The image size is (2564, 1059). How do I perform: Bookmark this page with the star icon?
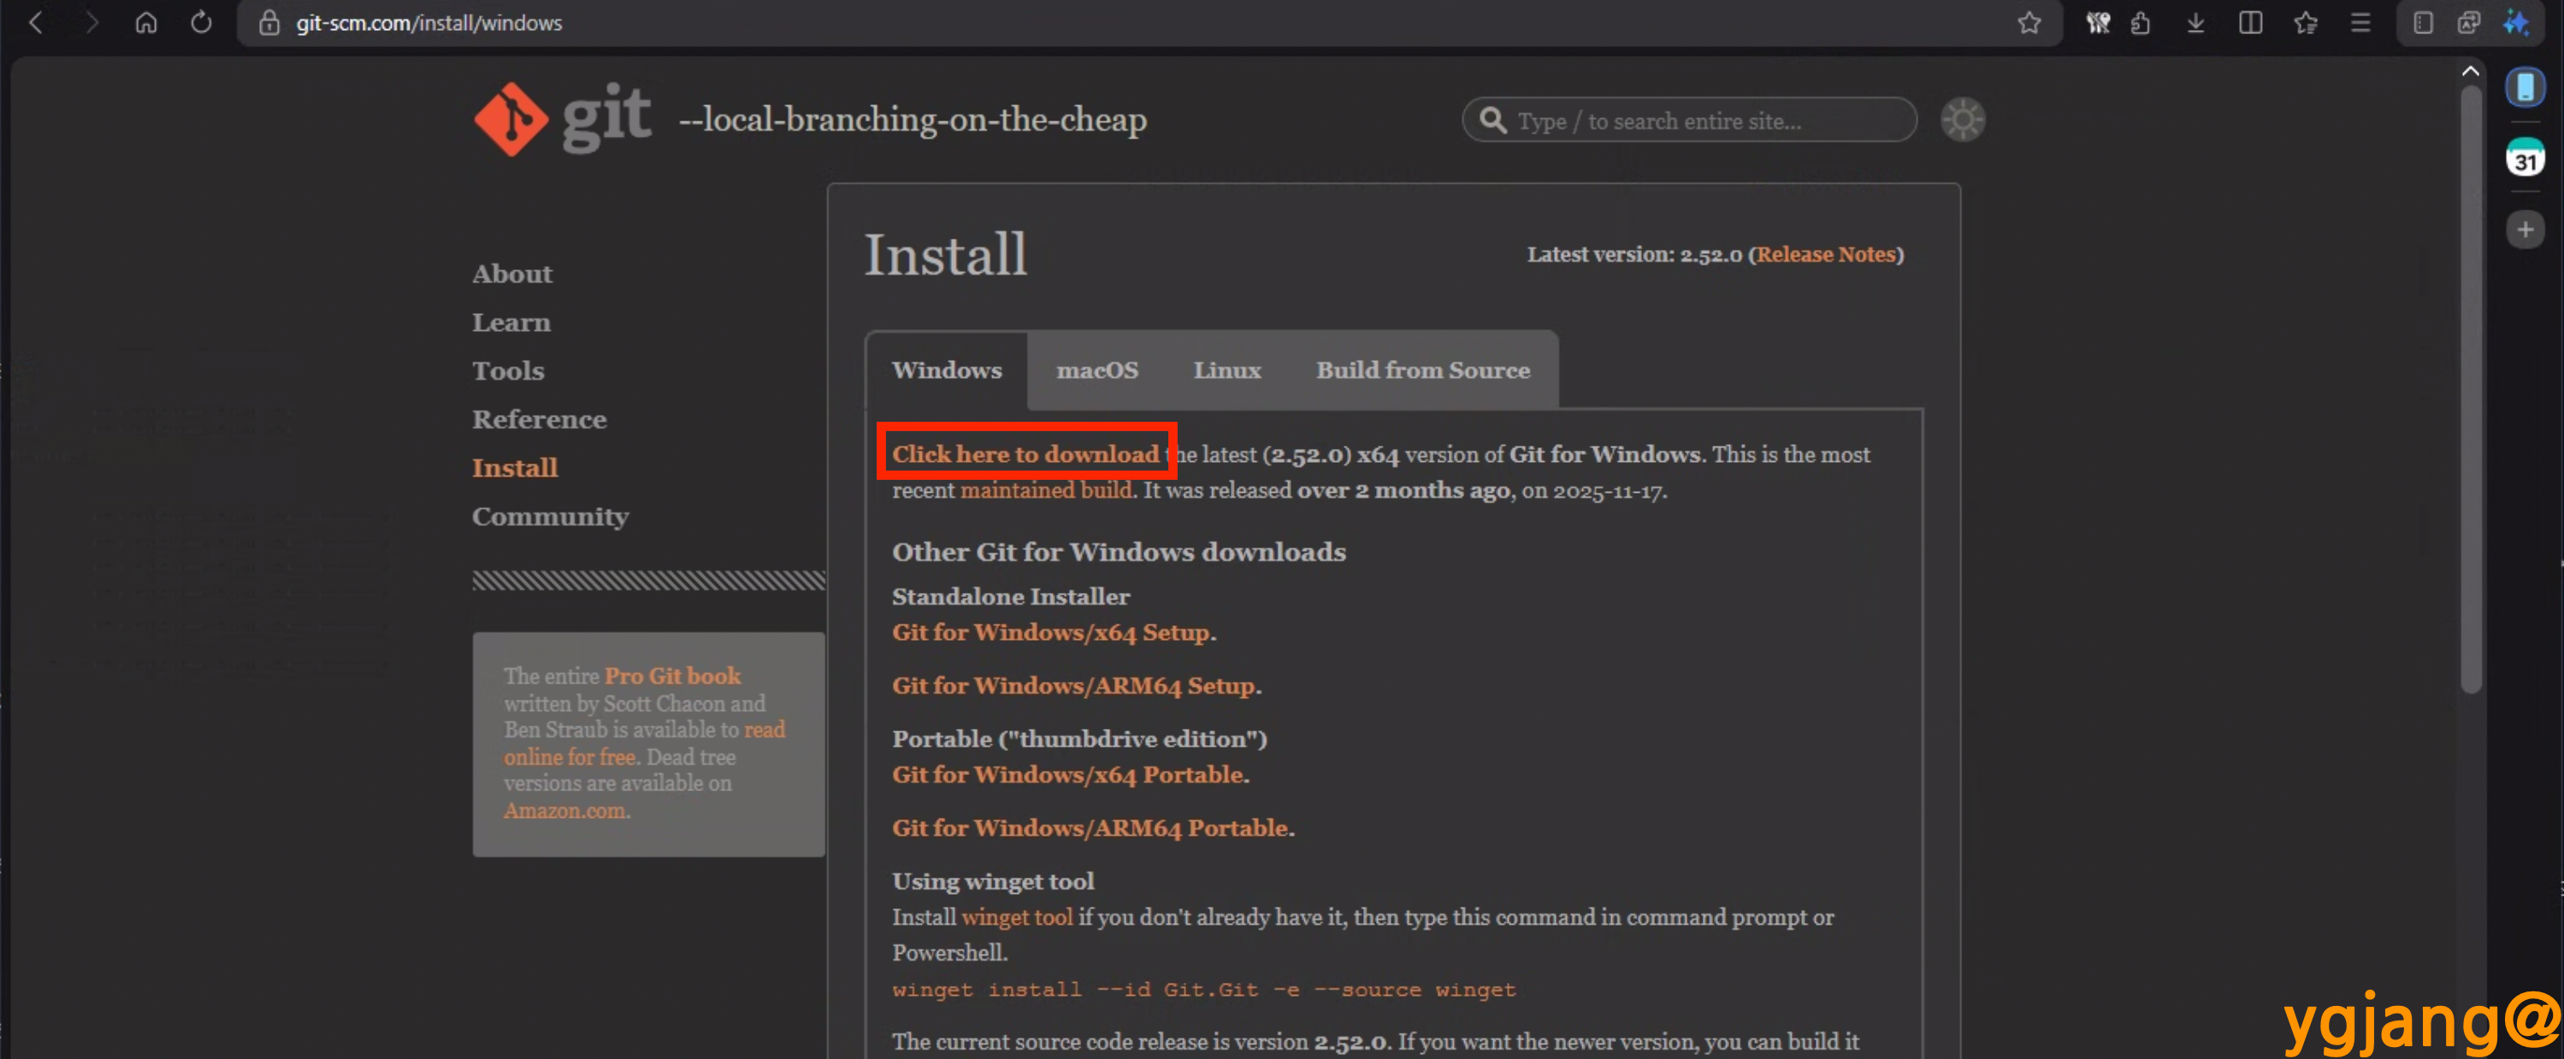(x=2029, y=22)
